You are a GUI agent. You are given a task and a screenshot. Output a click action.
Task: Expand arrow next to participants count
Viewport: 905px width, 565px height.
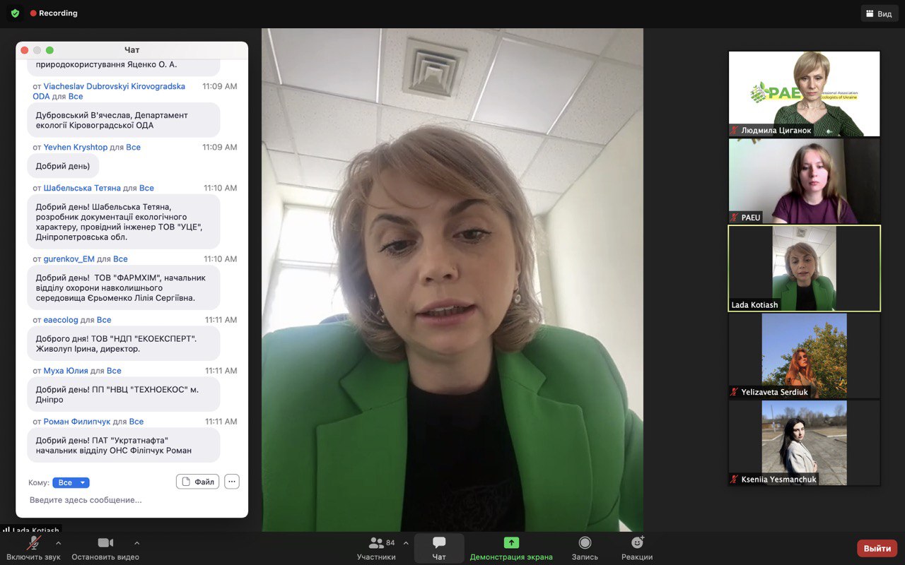coord(406,543)
